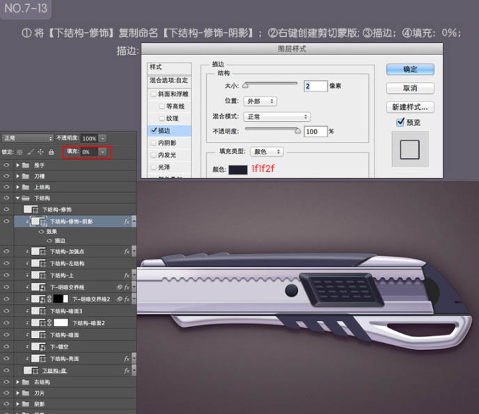The image size is (479, 414).
Task: Click the folder icon of 刀槽 group
Action: point(26,176)
